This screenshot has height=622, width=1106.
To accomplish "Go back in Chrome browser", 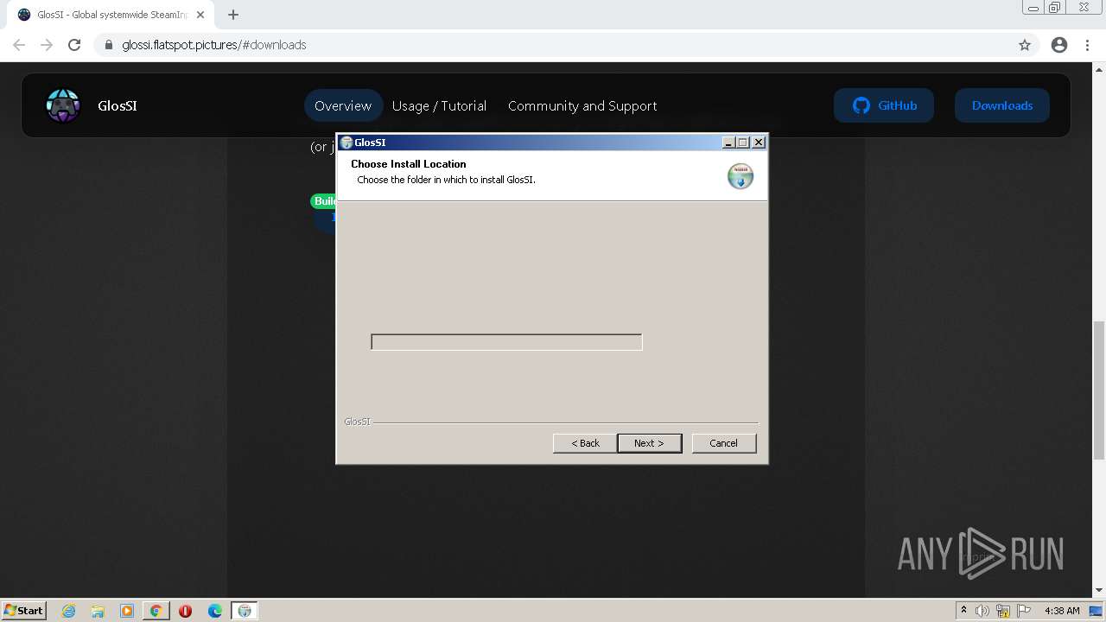I will click(19, 45).
